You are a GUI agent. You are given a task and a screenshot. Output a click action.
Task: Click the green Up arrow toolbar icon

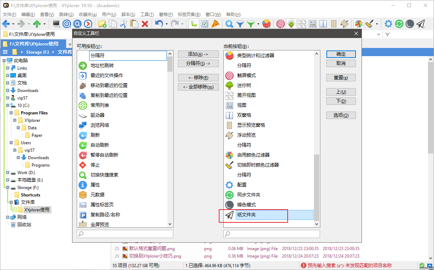click(x=37, y=24)
